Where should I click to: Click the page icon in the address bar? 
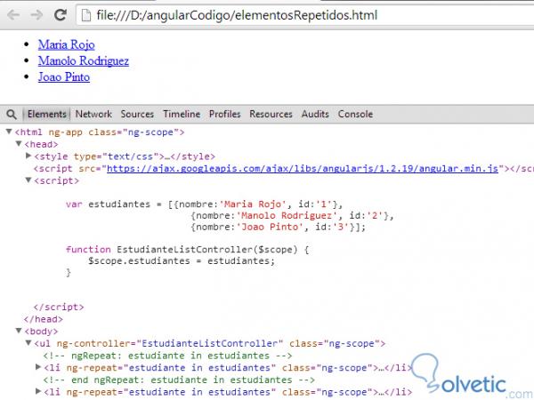coord(86,15)
